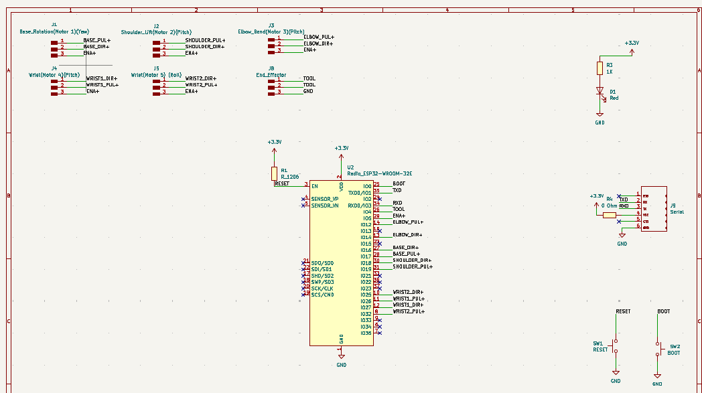702x393 pixels.
Task: Click the SHOULDER_DIR+ label at pin IO18
Action: point(413,260)
